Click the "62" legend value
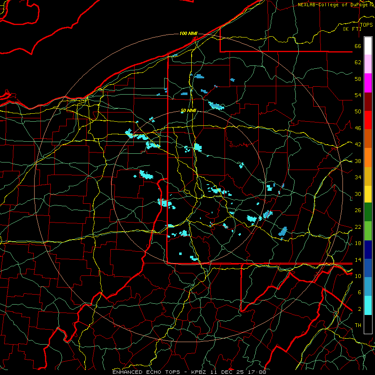Viewport: 375px width, 375px height. 358,62
